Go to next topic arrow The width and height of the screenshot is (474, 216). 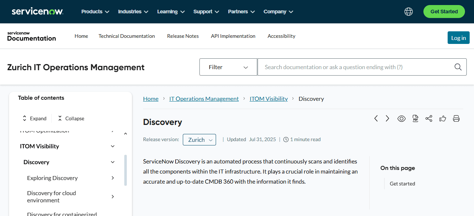pyautogui.click(x=387, y=118)
